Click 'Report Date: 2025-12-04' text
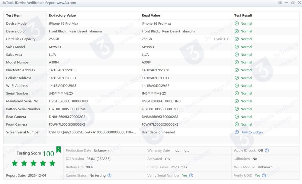 coord(26,175)
